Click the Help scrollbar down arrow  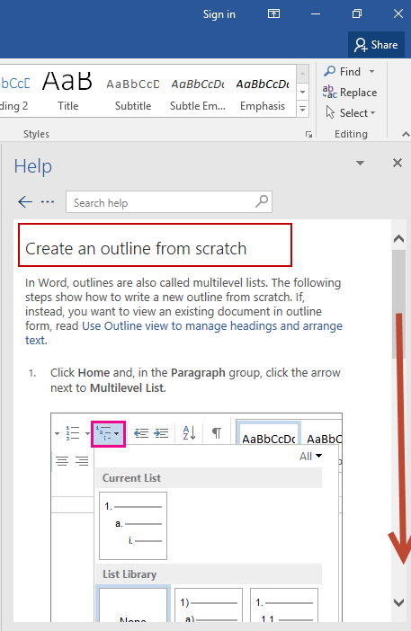click(x=398, y=602)
